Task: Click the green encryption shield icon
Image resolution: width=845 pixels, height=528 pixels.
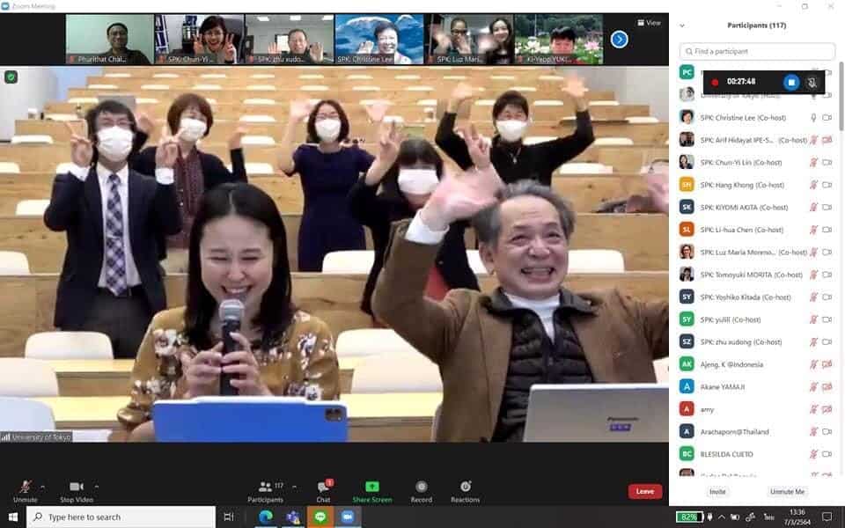Action: click(11, 77)
